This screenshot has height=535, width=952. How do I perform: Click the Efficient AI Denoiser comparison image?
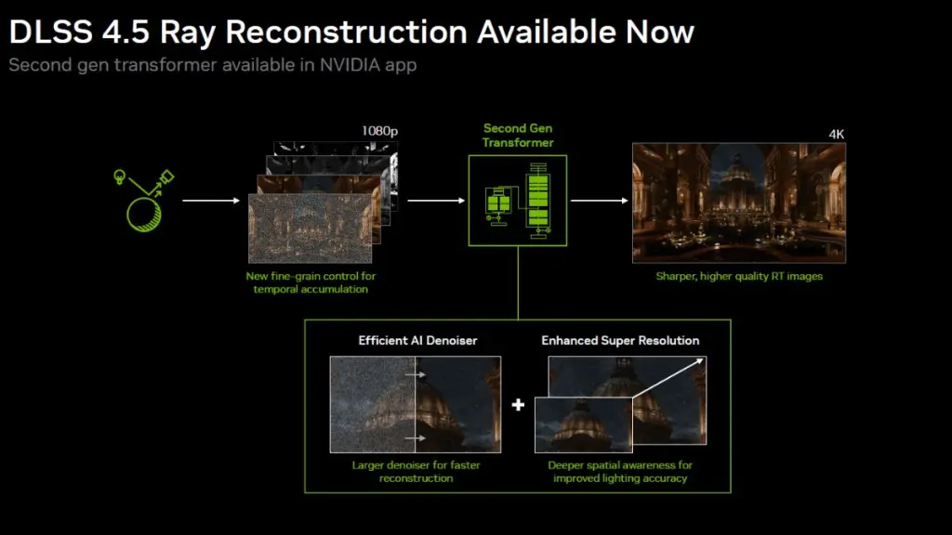[416, 405]
